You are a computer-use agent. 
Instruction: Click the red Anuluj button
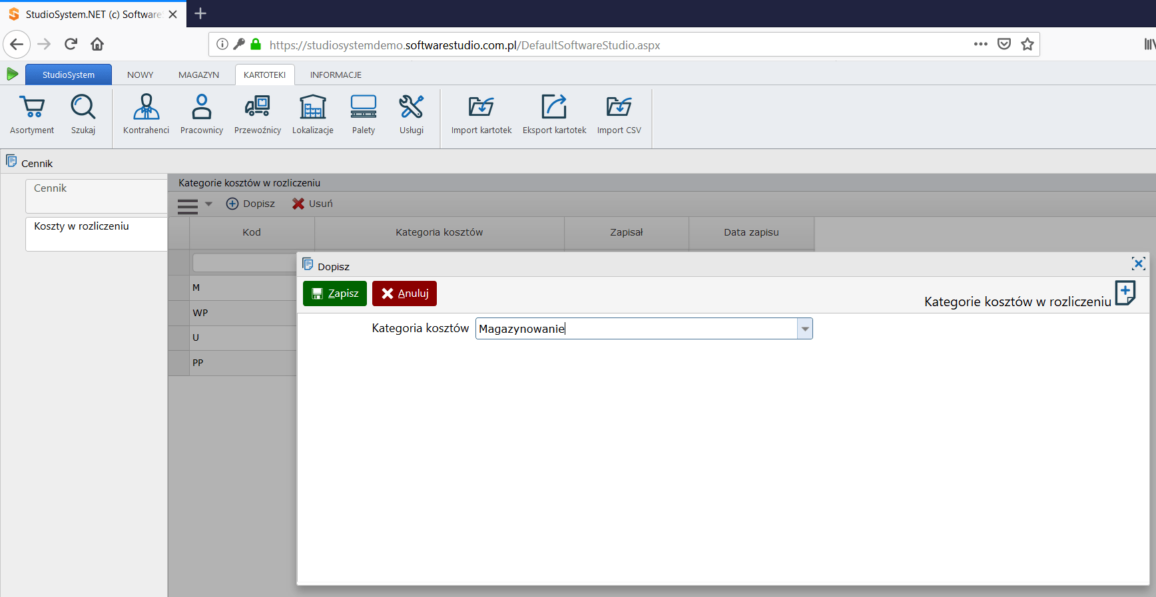[404, 294]
